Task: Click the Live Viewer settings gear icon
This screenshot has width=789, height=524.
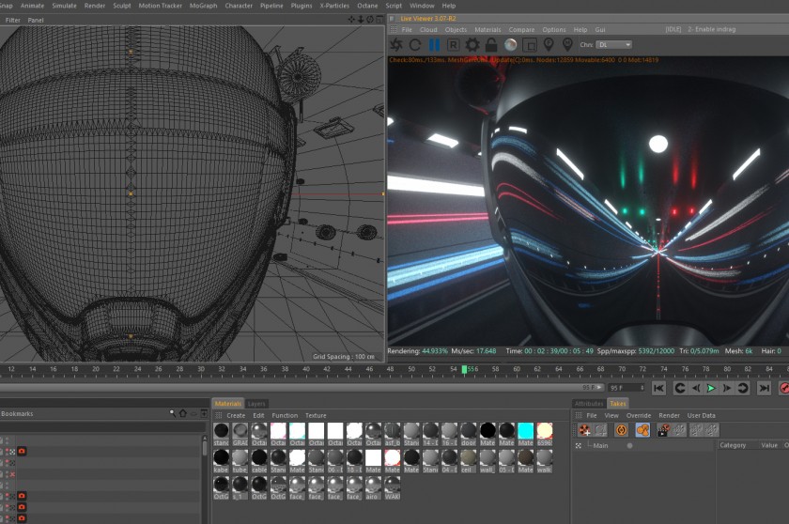Action: tap(472, 45)
